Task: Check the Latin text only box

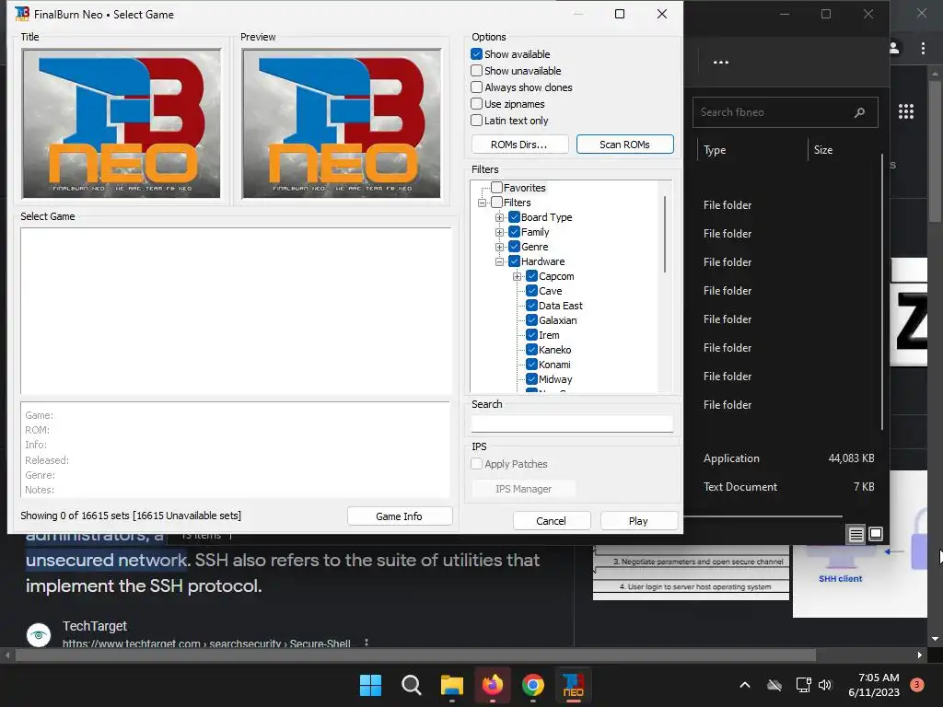Action: (x=476, y=121)
